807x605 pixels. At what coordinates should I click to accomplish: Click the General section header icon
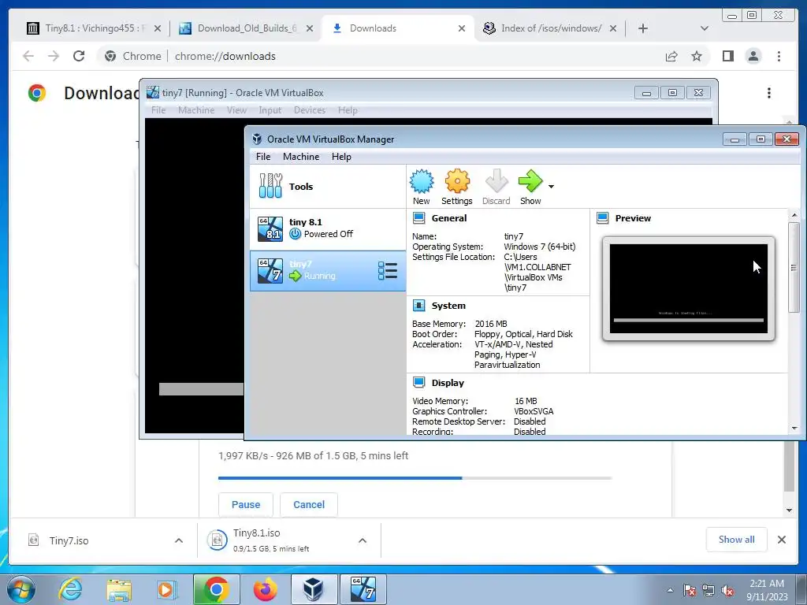(x=419, y=218)
